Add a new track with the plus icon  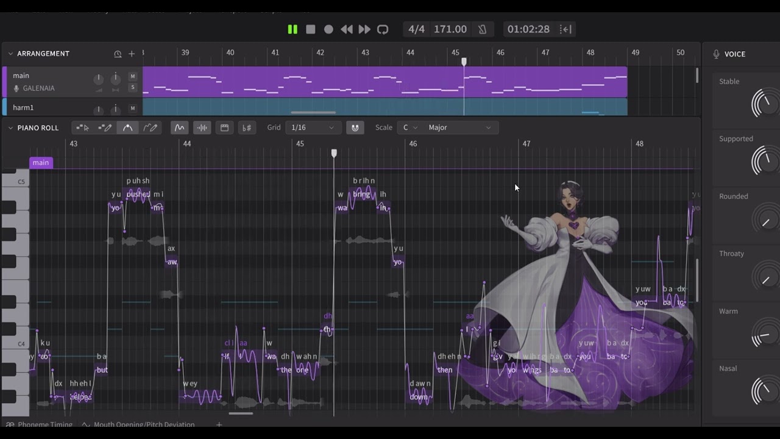(132, 54)
